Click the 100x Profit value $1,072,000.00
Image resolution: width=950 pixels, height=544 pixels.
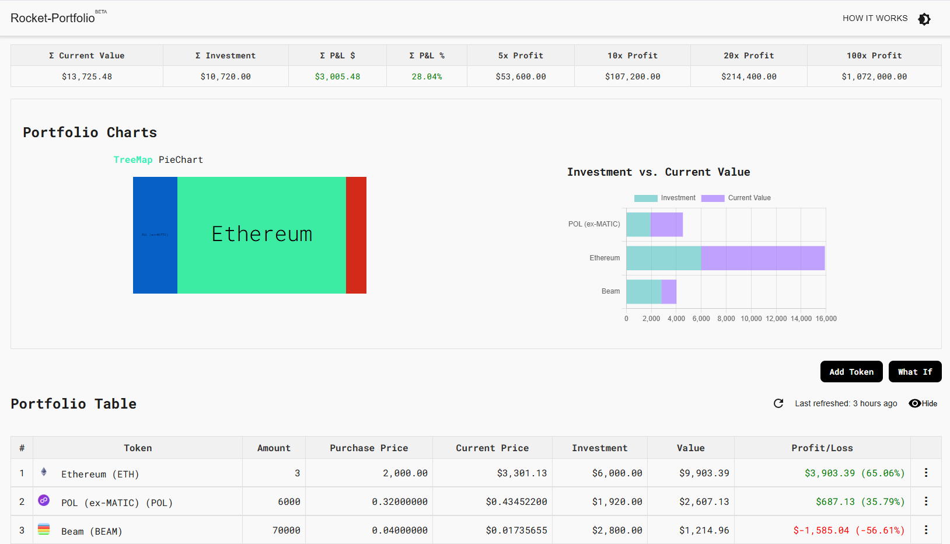(874, 76)
